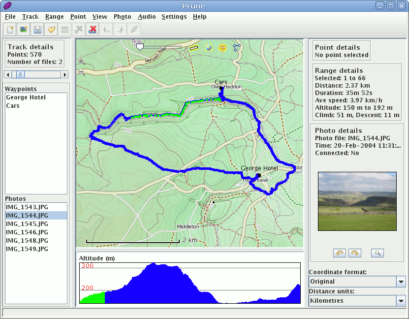Click the open file toolbar icon
This screenshot has height=319, width=409.
coord(10,30)
